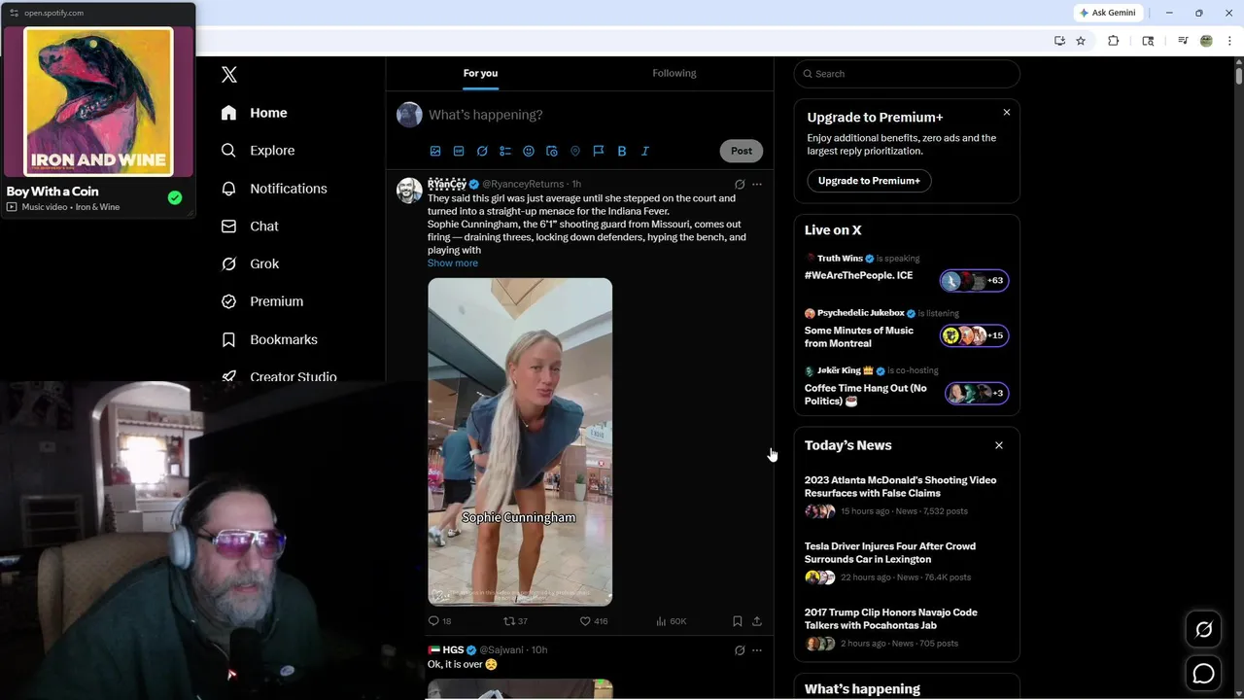Image resolution: width=1244 pixels, height=700 pixels.
Task: Open the Home page in sidebar
Action: coord(254,113)
